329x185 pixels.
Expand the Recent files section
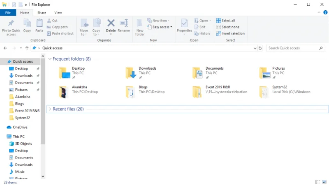[x=50, y=109]
